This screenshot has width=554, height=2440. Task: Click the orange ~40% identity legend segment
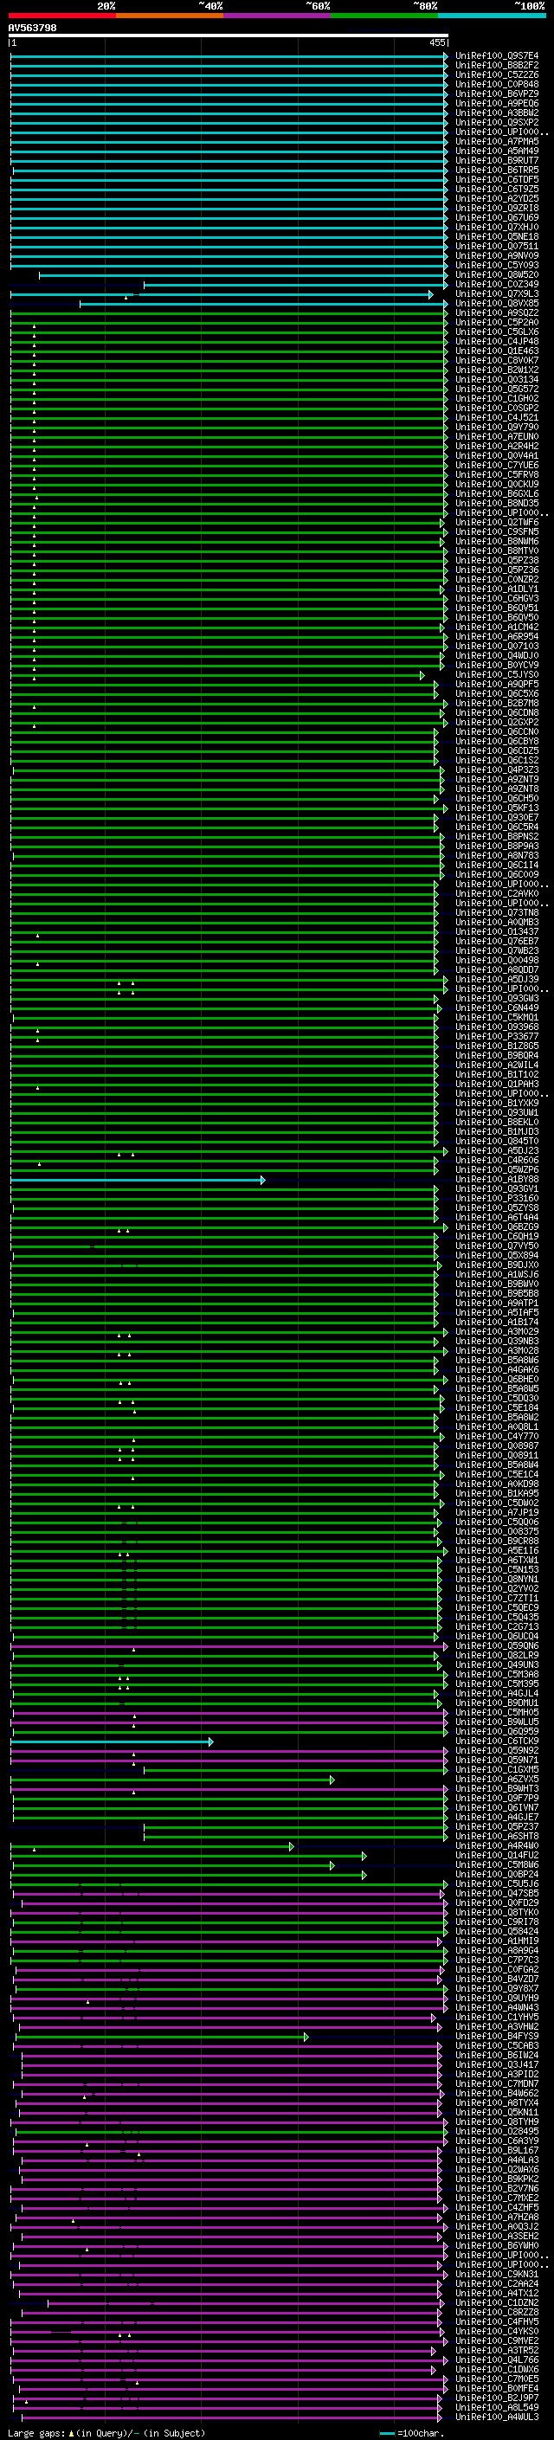point(169,16)
